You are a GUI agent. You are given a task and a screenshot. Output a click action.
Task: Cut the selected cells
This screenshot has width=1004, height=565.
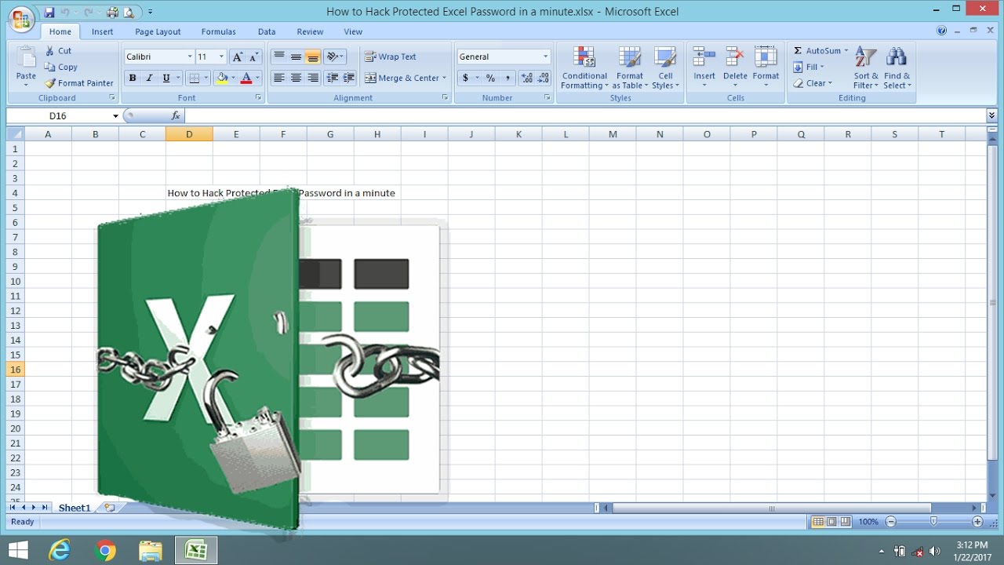(x=58, y=51)
